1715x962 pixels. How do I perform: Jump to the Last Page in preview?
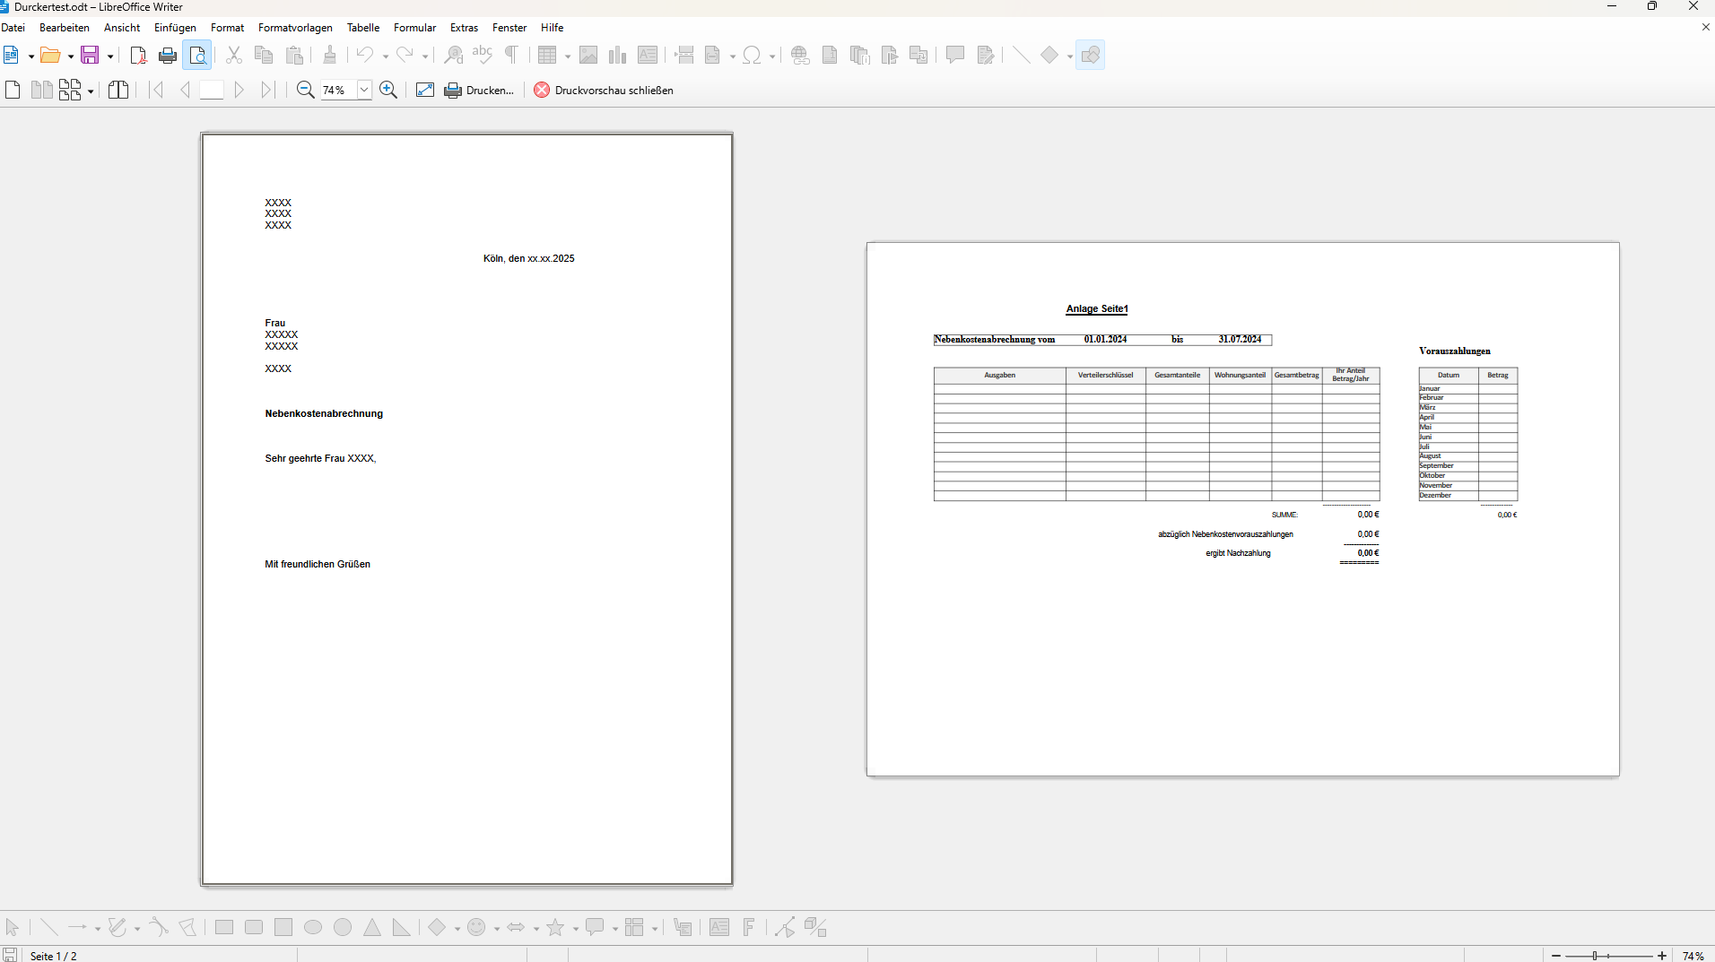coord(267,90)
